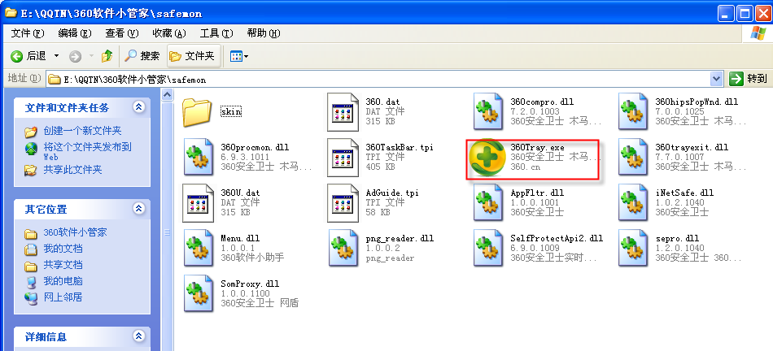
Task: Click the forward navigation arrow
Action: 75,57
